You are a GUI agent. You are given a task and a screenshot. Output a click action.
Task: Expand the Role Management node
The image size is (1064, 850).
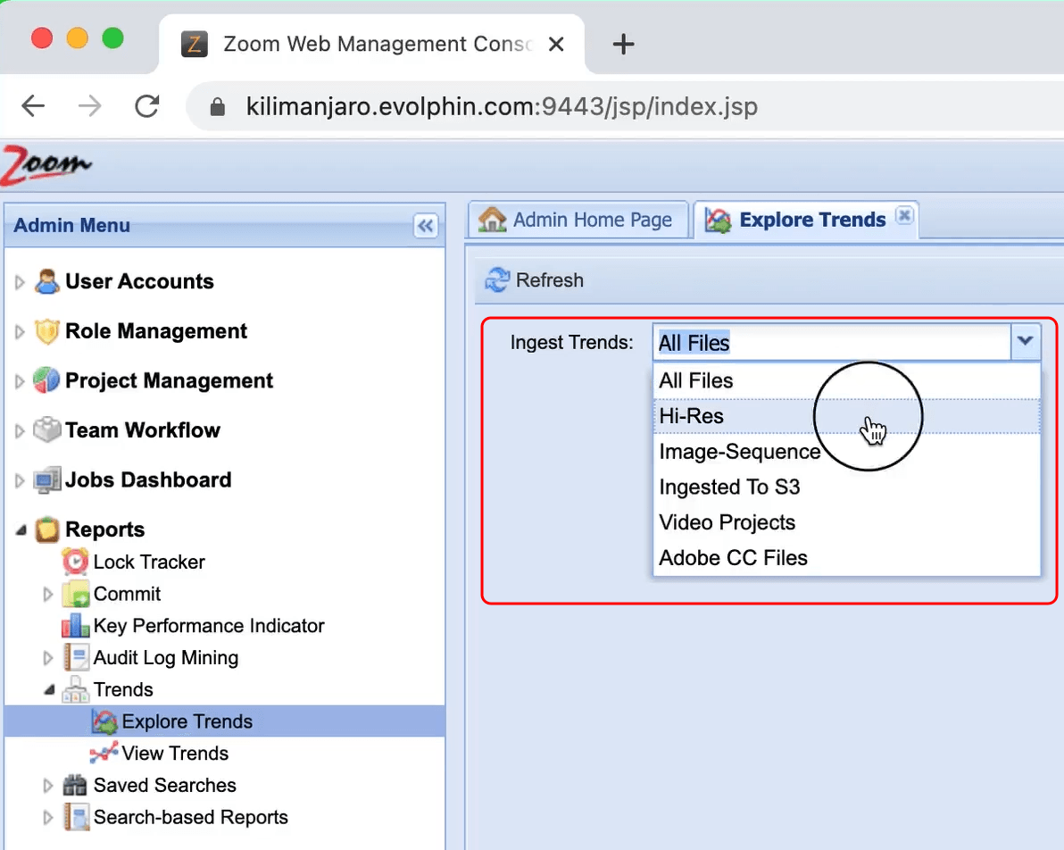[20, 331]
